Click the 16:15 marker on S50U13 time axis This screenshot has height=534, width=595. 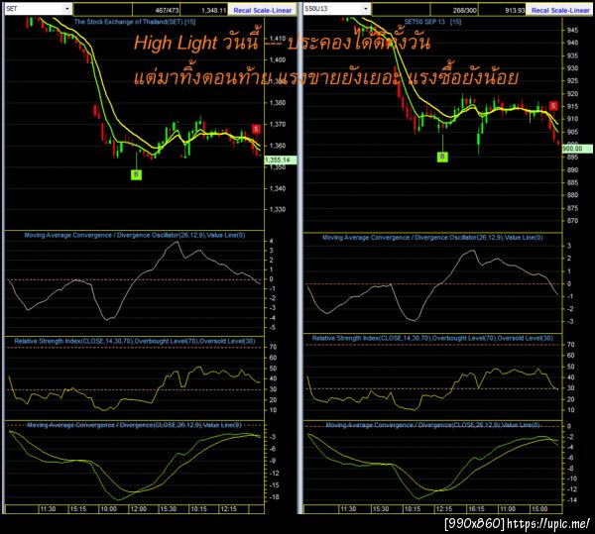coord(476,509)
